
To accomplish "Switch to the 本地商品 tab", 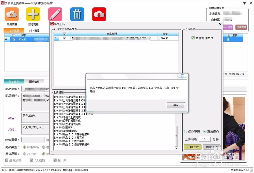I will 14,30.
